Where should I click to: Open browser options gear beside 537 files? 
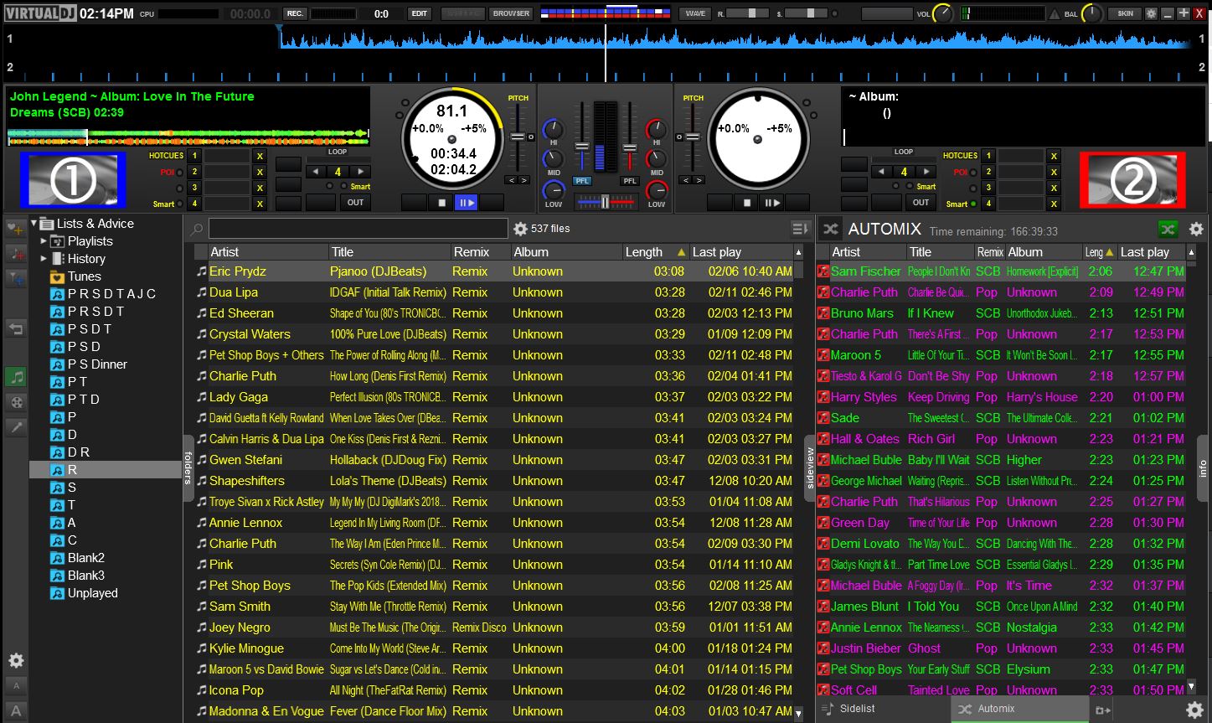pos(520,229)
